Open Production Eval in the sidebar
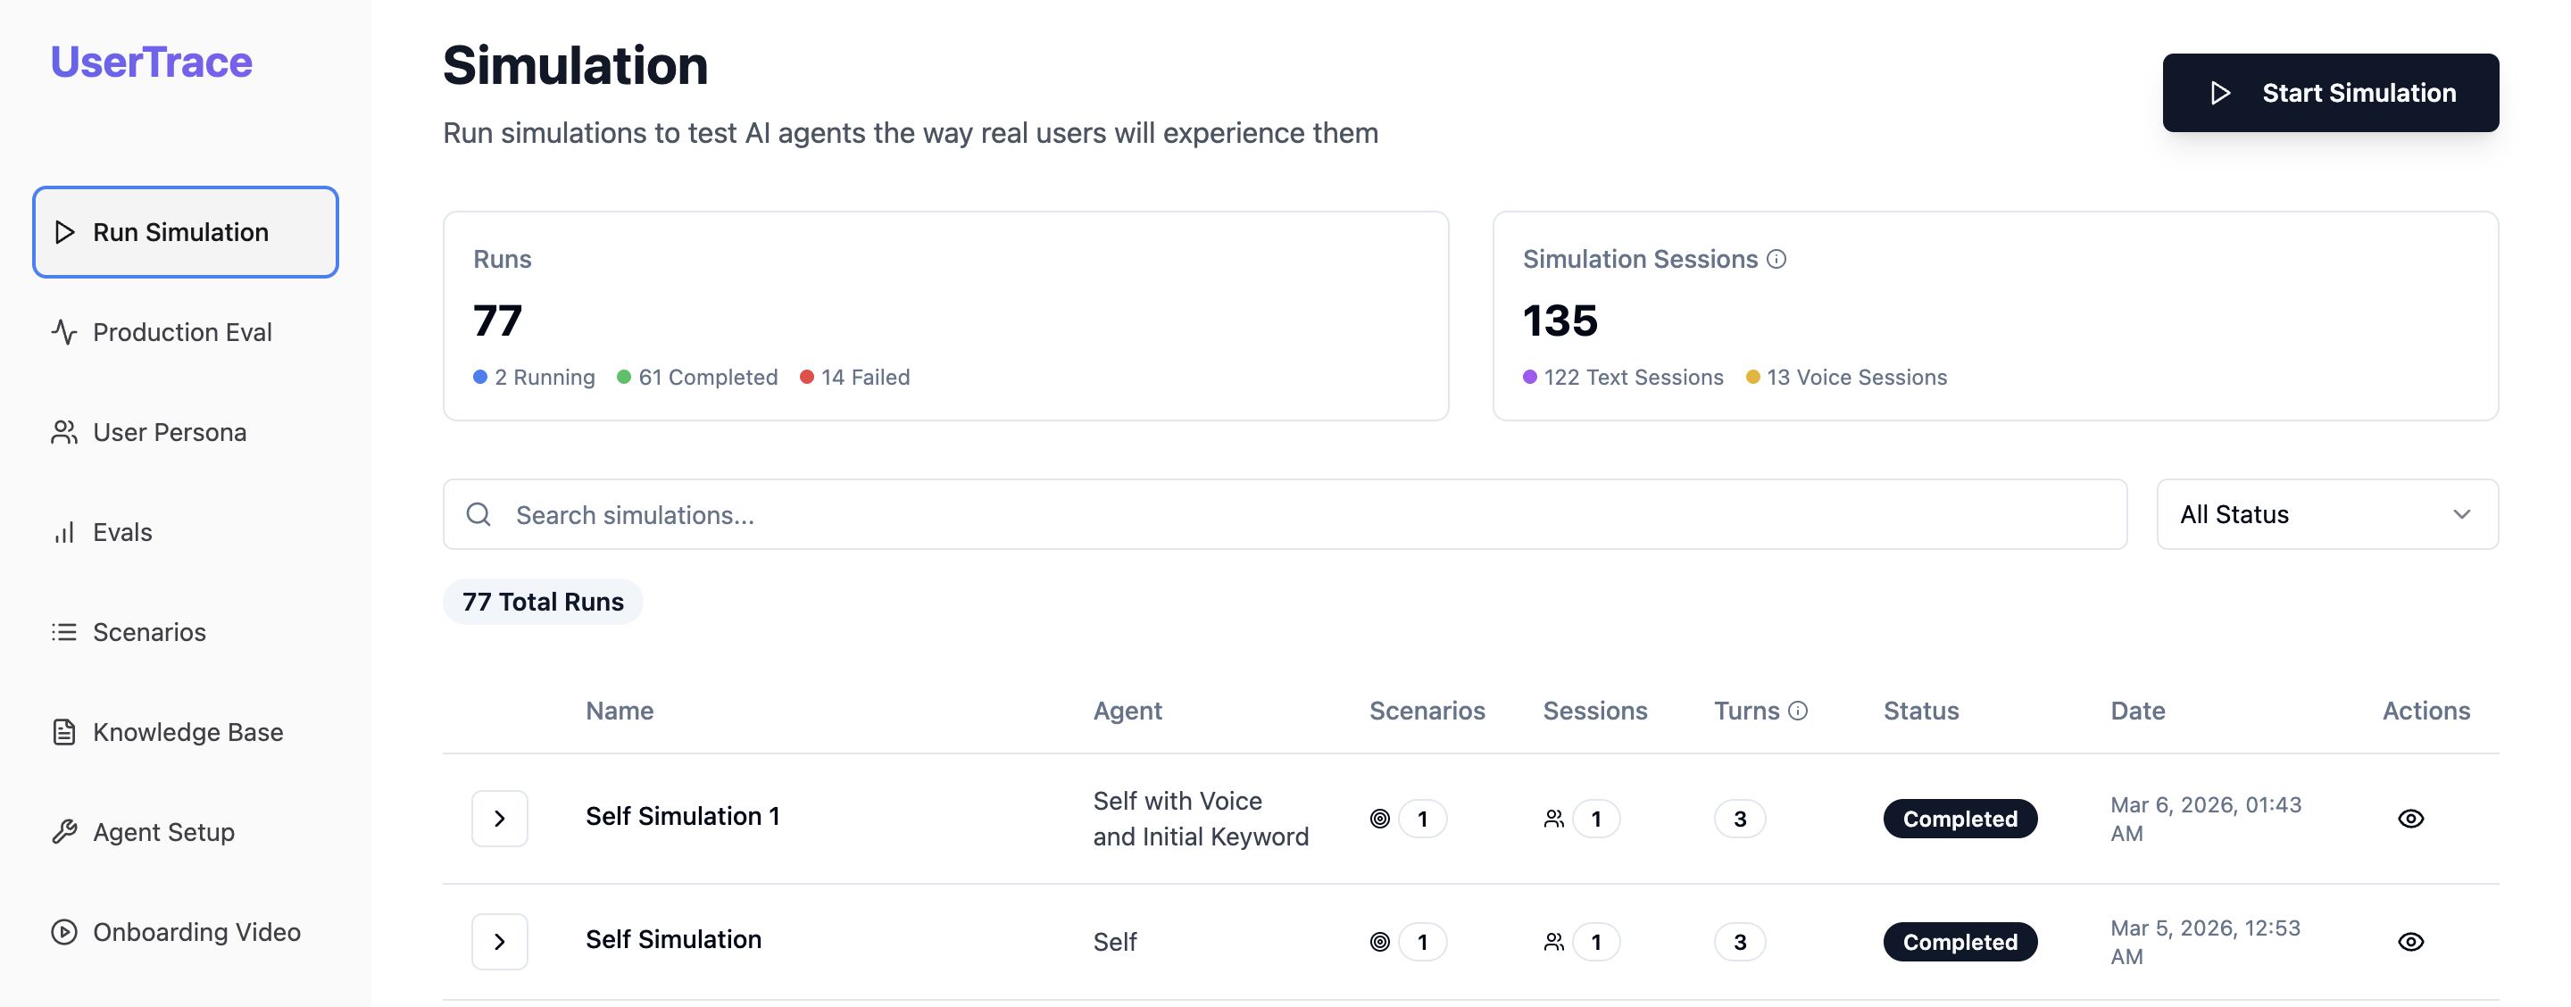This screenshot has height=1007, width=2571. pyautogui.click(x=181, y=332)
